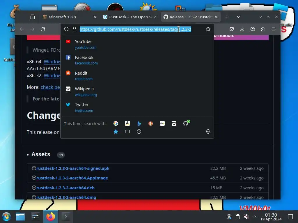Search this time with Bing
The image size is (298, 223).
pyautogui.click(x=139, y=123)
